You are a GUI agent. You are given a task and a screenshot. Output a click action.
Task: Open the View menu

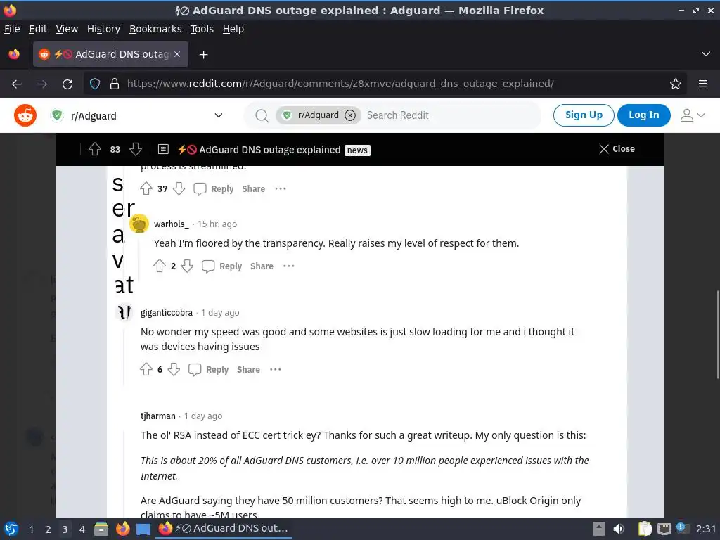(x=67, y=29)
